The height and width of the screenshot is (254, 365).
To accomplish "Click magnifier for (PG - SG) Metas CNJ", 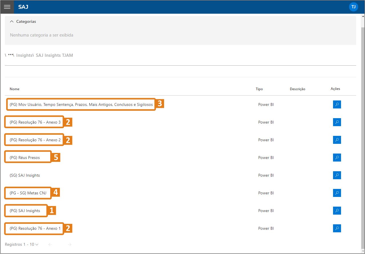I will point(337,193).
